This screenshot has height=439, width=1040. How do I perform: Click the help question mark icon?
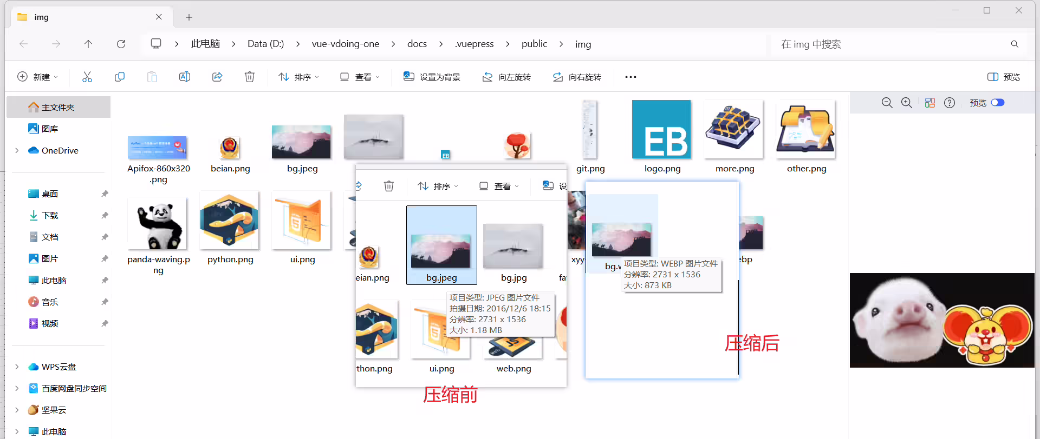coord(950,103)
